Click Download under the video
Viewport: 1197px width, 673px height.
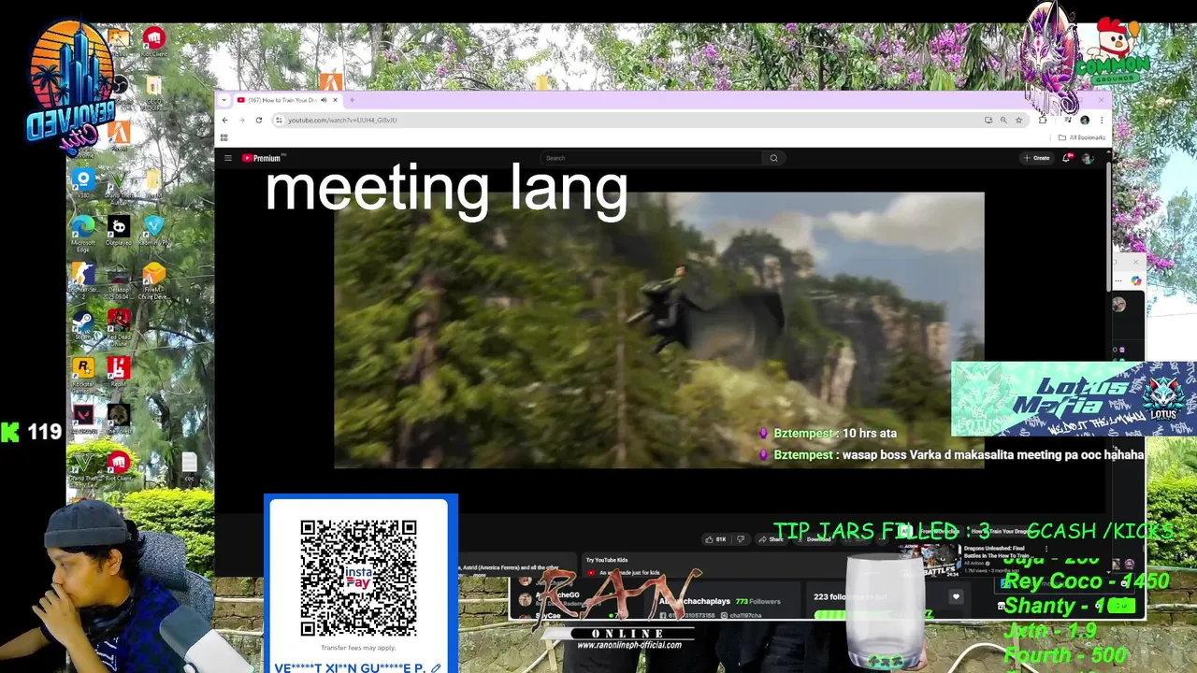[x=814, y=539]
